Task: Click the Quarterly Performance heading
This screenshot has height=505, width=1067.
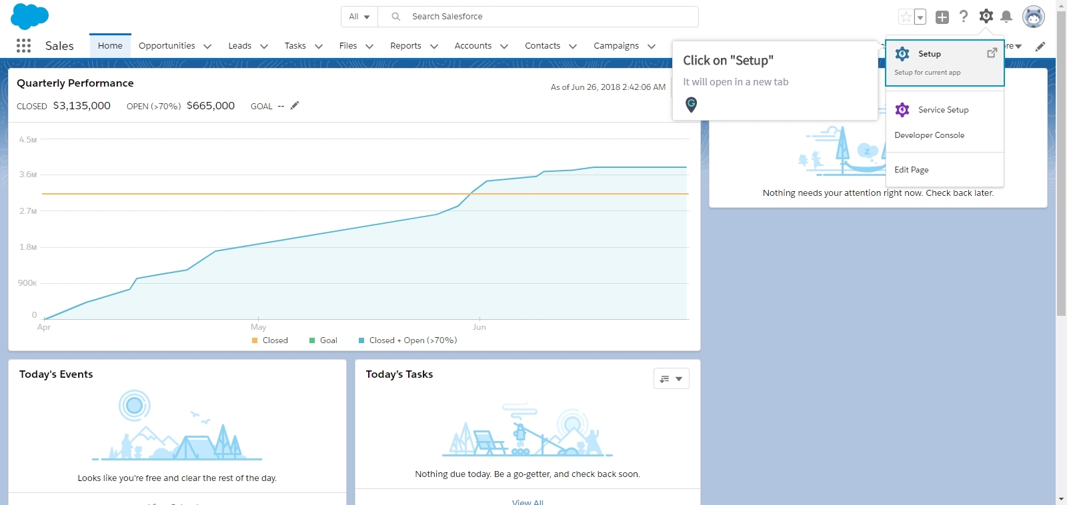Action: [75, 83]
